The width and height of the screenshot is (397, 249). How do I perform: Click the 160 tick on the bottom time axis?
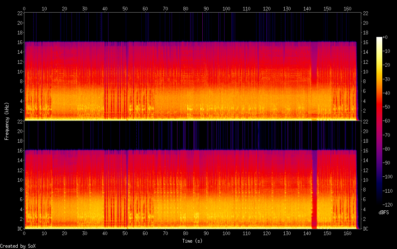(x=347, y=233)
